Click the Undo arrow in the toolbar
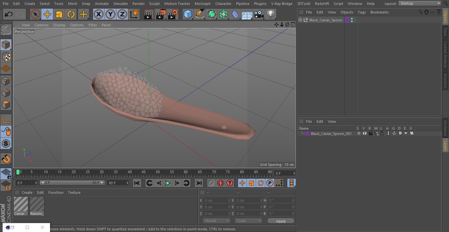449x232 pixels. [9, 14]
